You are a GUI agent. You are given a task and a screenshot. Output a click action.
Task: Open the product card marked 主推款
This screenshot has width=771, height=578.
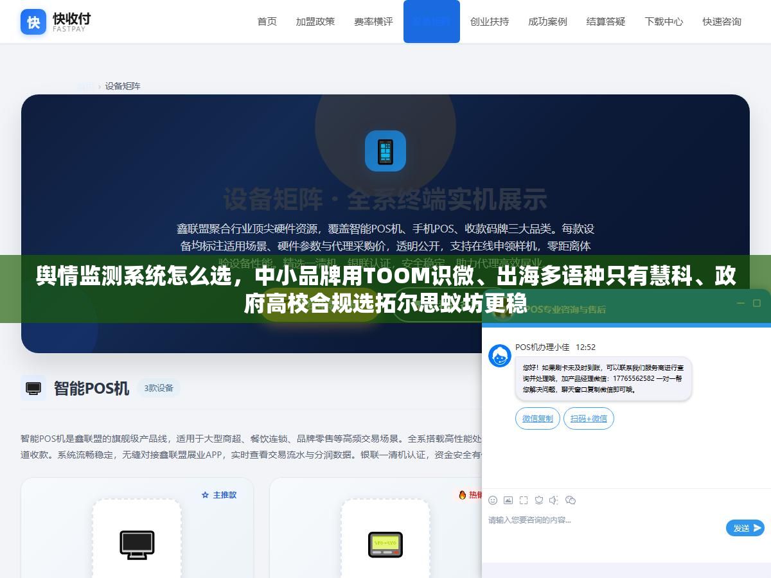[x=137, y=527]
